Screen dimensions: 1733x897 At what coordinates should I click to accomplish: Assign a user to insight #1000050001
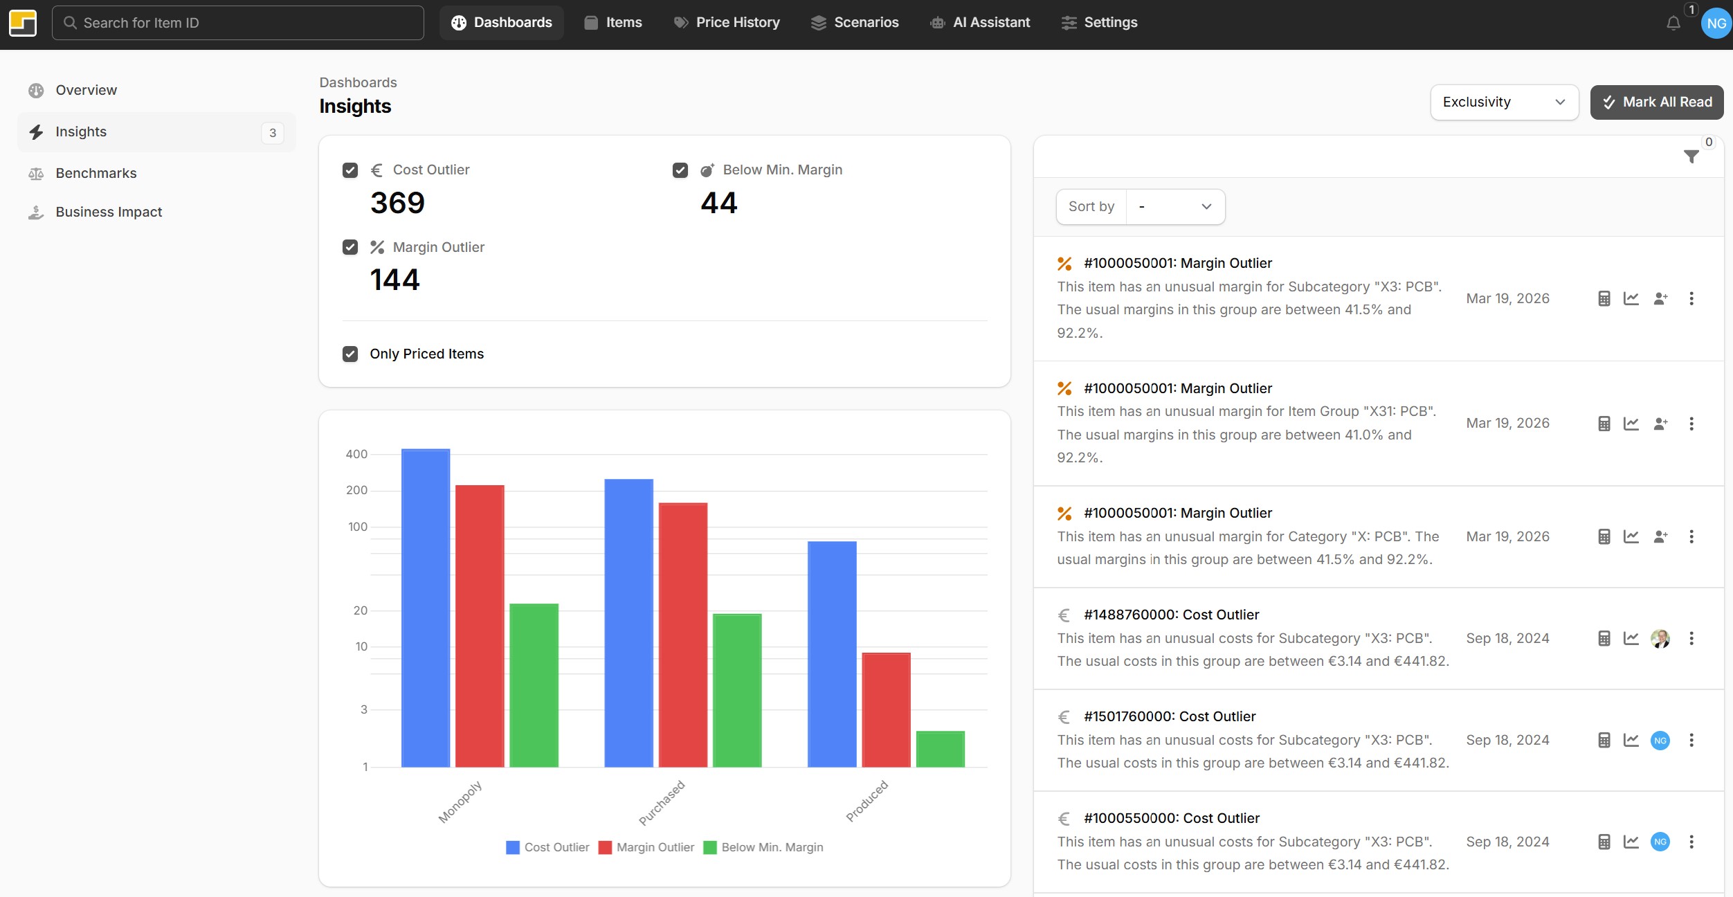(1660, 298)
